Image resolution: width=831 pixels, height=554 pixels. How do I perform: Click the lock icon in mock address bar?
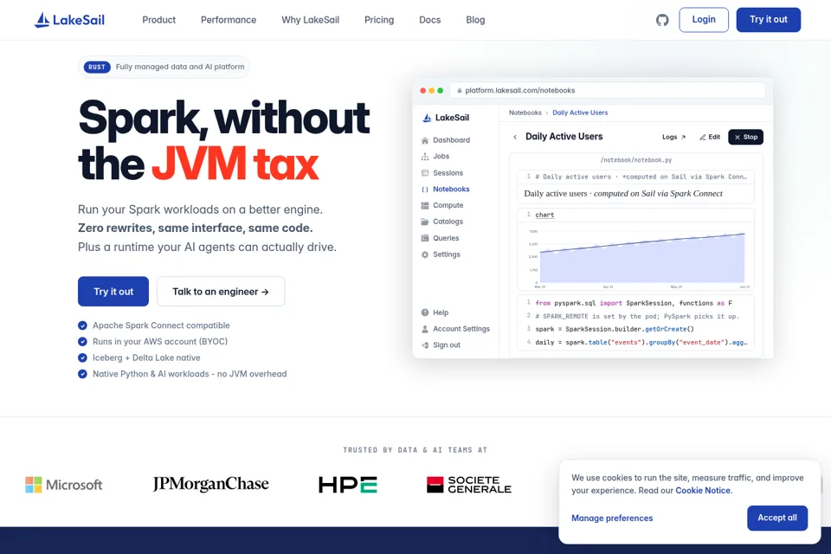click(460, 91)
